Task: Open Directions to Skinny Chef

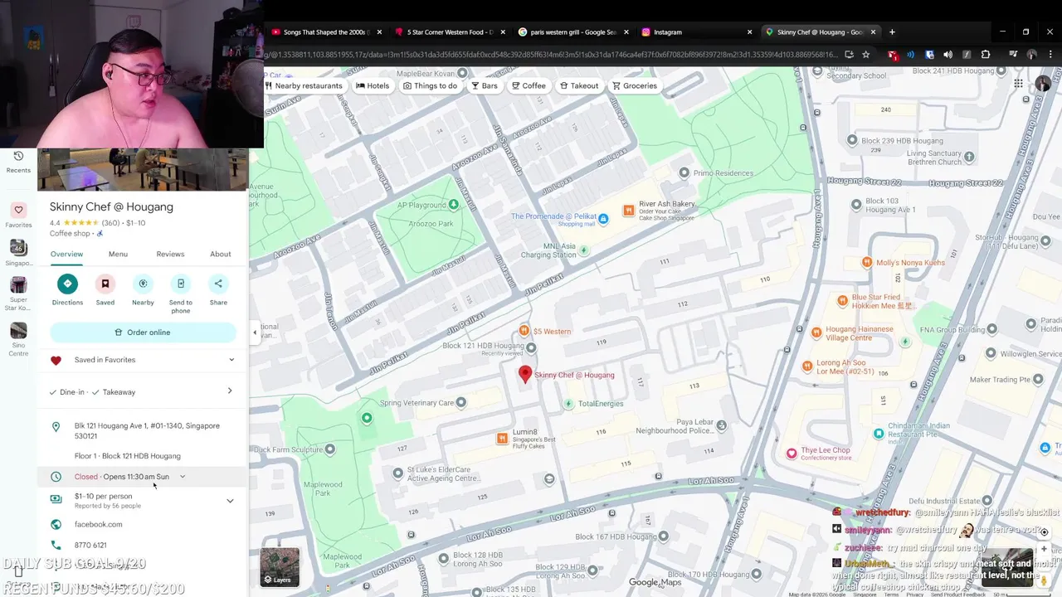Action: point(67,284)
